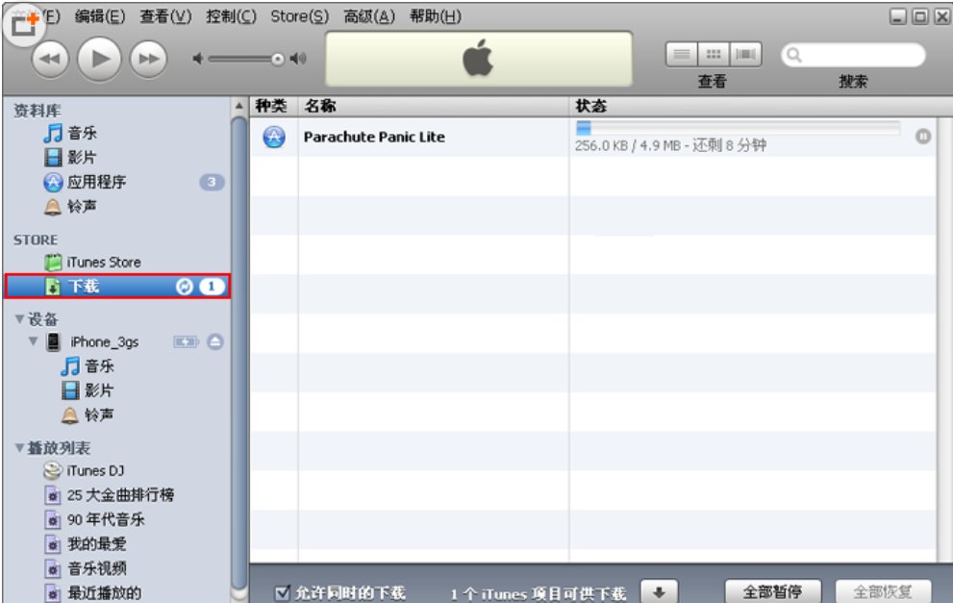Open the 高级(A) menu

[x=369, y=16]
